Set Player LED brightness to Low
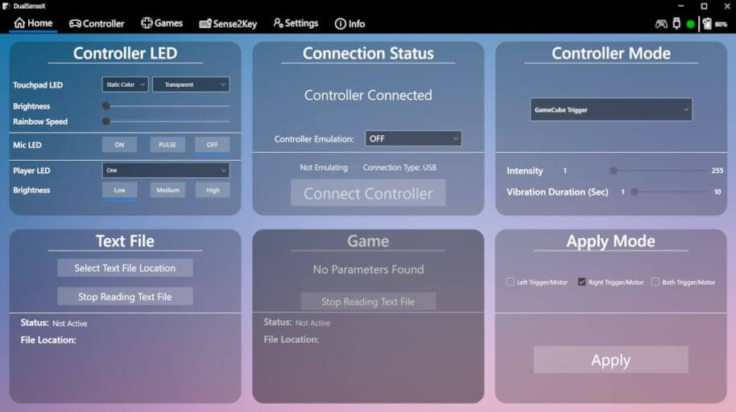Image resolution: width=736 pixels, height=412 pixels. [119, 190]
